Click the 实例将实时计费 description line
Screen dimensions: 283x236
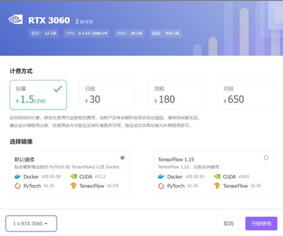click(105, 118)
